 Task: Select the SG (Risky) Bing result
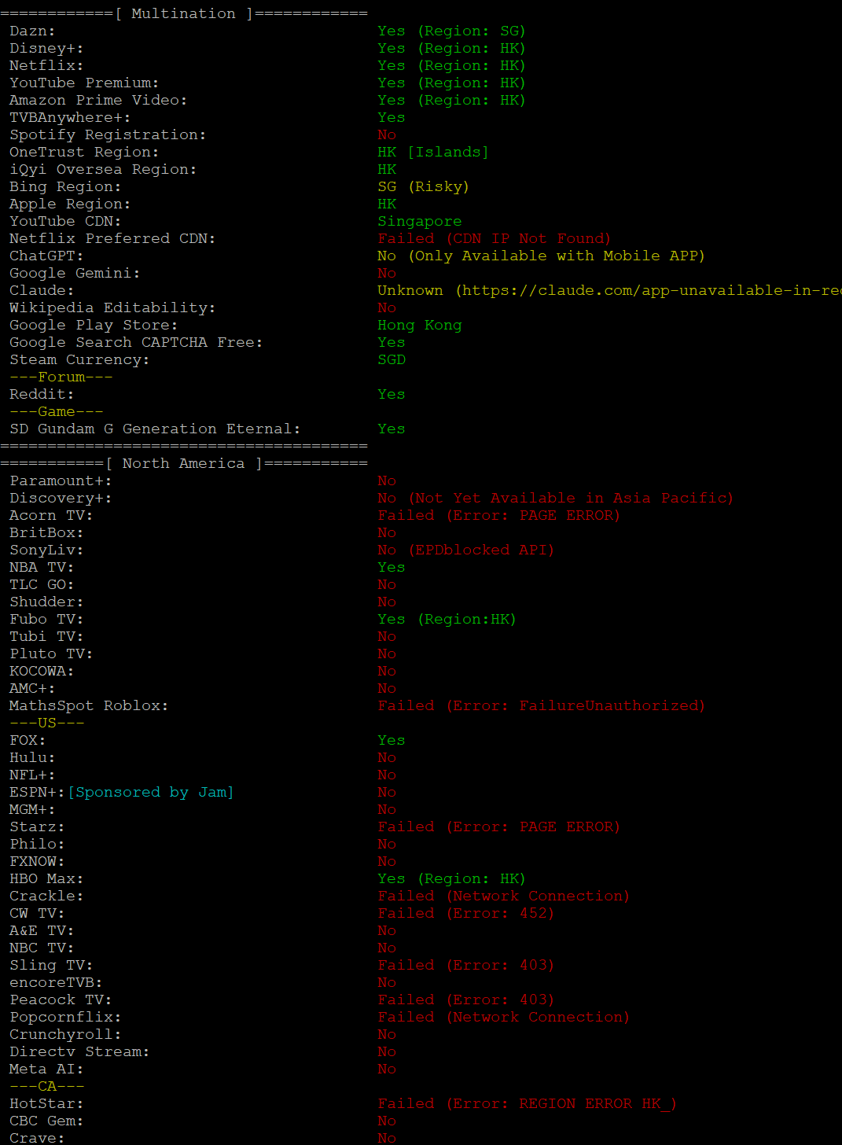click(423, 187)
